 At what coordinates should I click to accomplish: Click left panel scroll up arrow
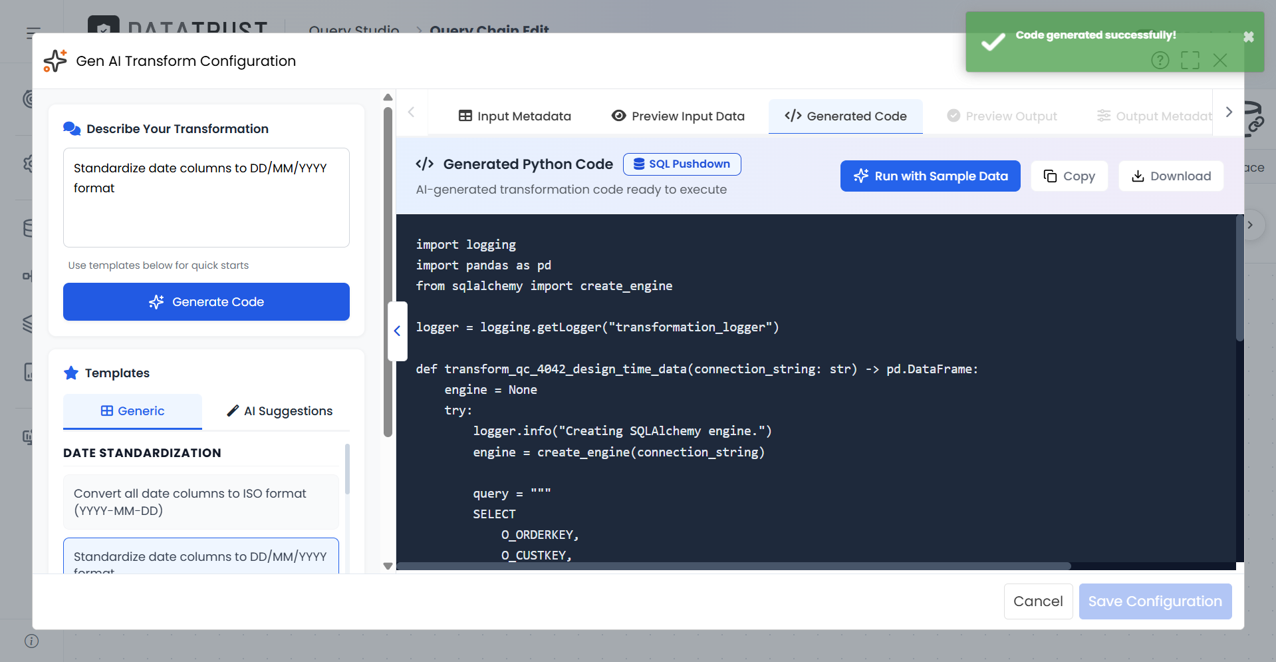click(388, 97)
